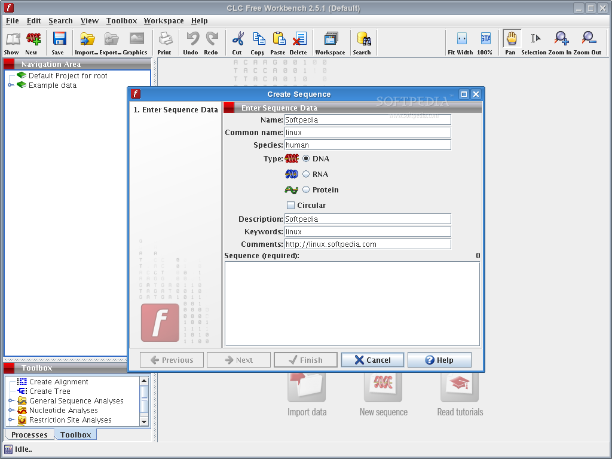Click the Import data folder icon

point(307,387)
